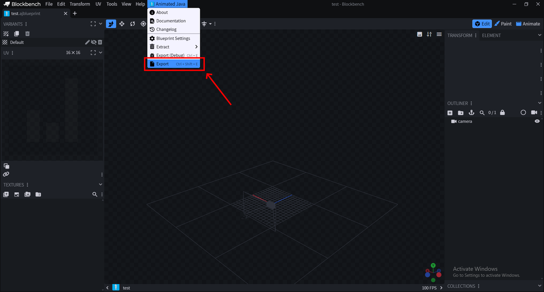This screenshot has width=544, height=292.
Task: Collapse the Variants panel chevron
Action: click(101, 24)
